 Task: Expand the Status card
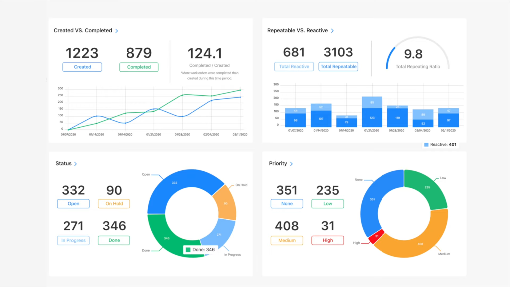(76, 163)
